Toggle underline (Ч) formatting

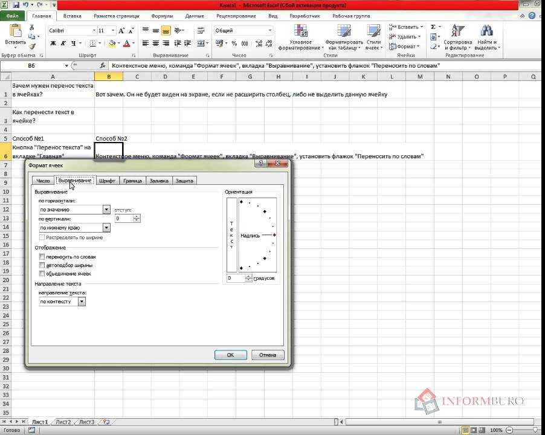(x=73, y=43)
